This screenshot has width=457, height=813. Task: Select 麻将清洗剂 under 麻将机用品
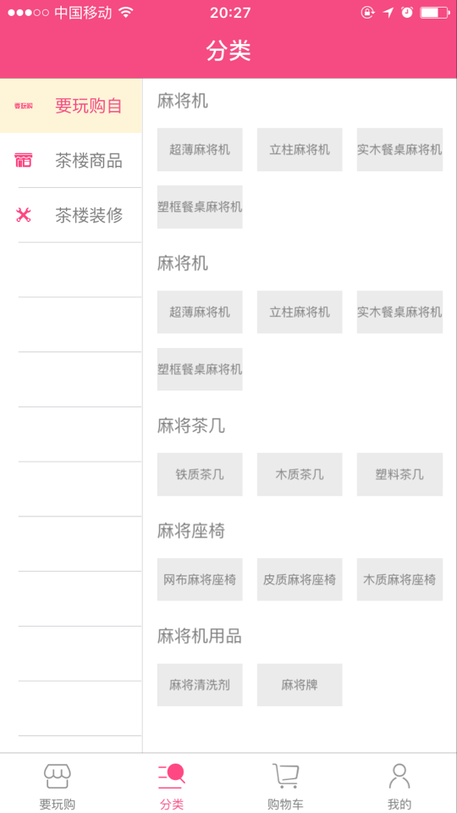pos(200,685)
